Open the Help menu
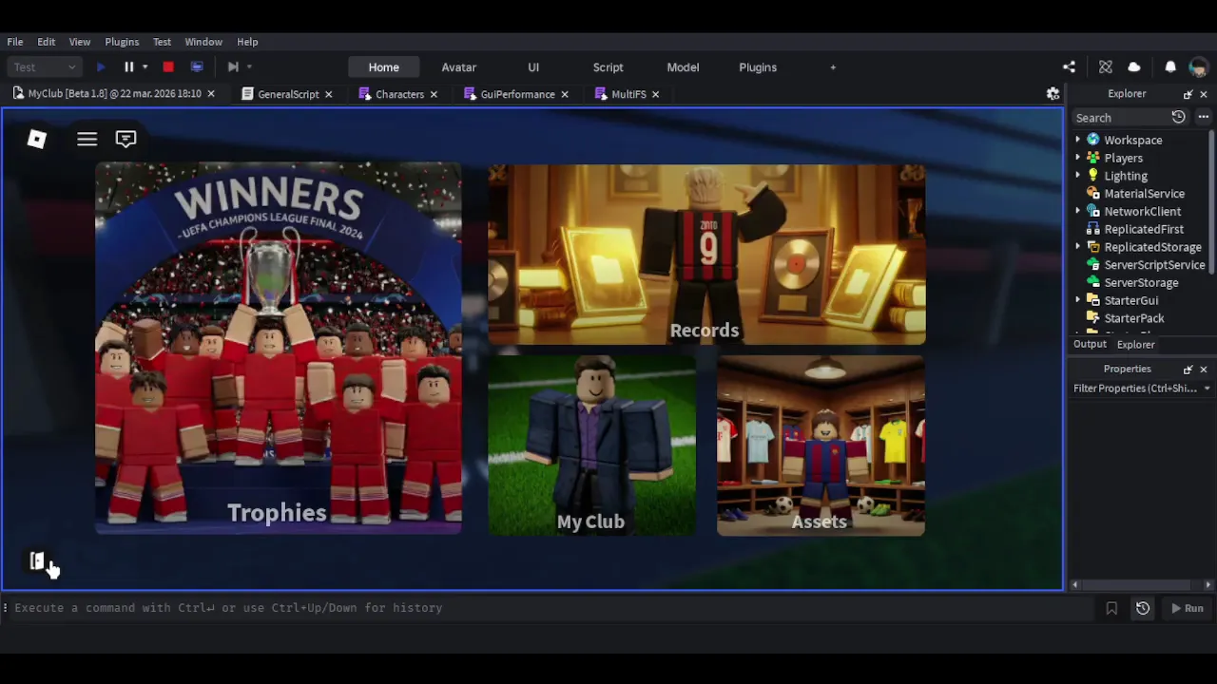This screenshot has width=1217, height=684. 247,42
